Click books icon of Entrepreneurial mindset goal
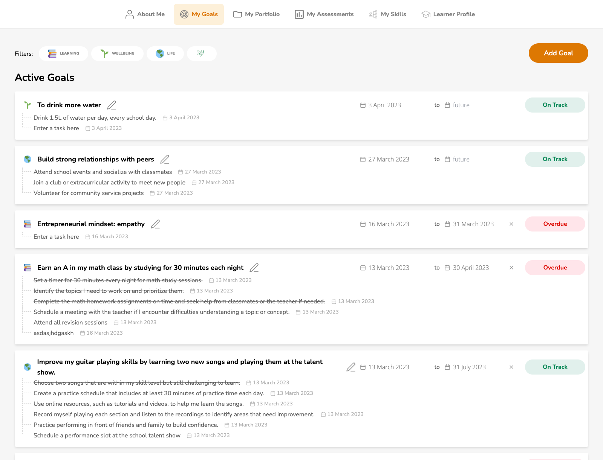The width and height of the screenshot is (603, 460). tap(28, 224)
